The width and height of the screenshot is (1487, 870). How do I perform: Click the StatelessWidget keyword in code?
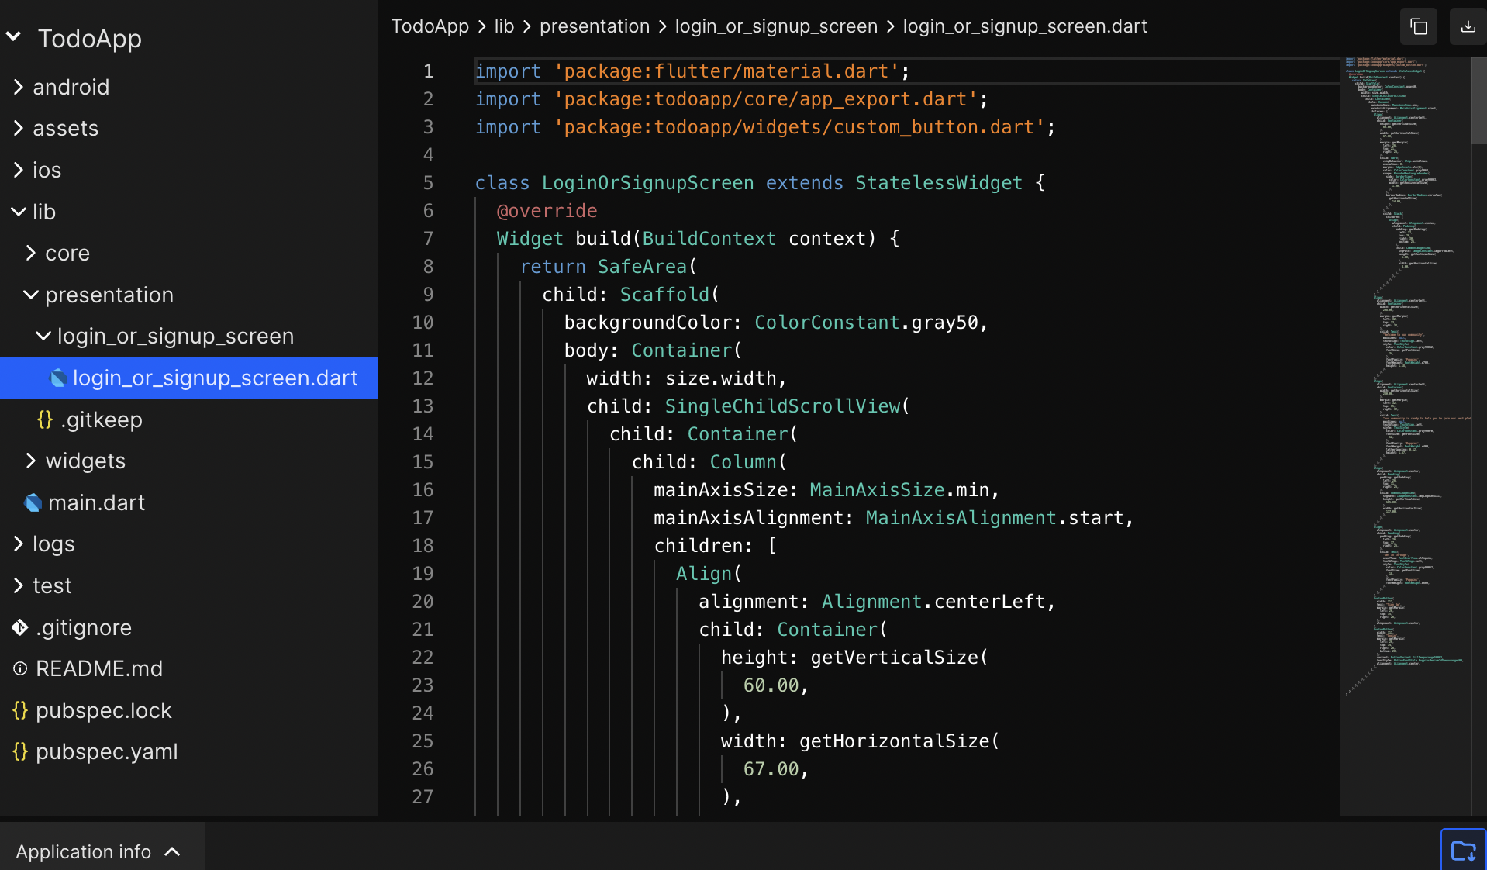939,183
